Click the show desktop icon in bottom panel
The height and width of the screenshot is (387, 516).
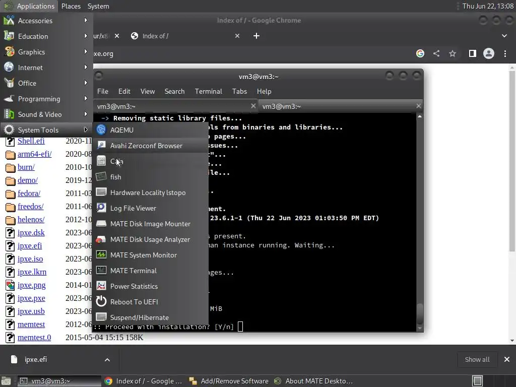[x=6, y=381]
